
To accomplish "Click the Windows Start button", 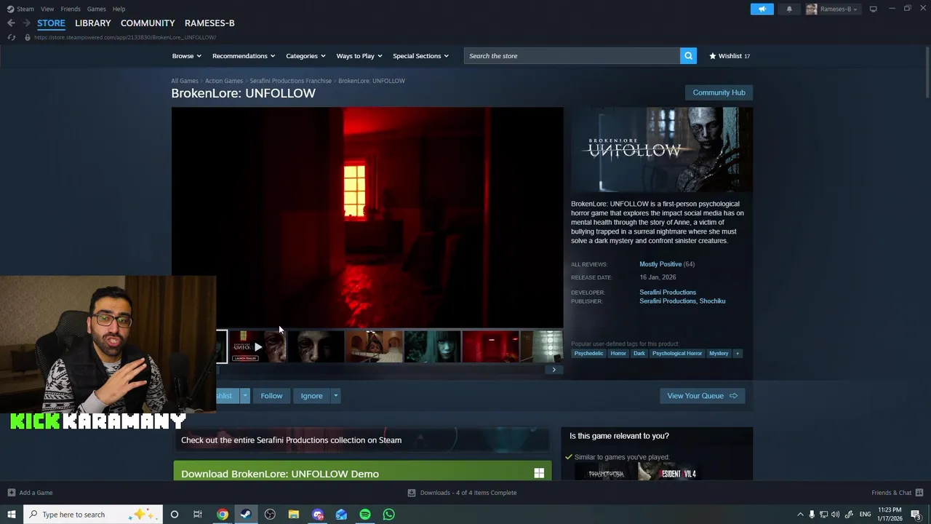I will pos(12,515).
